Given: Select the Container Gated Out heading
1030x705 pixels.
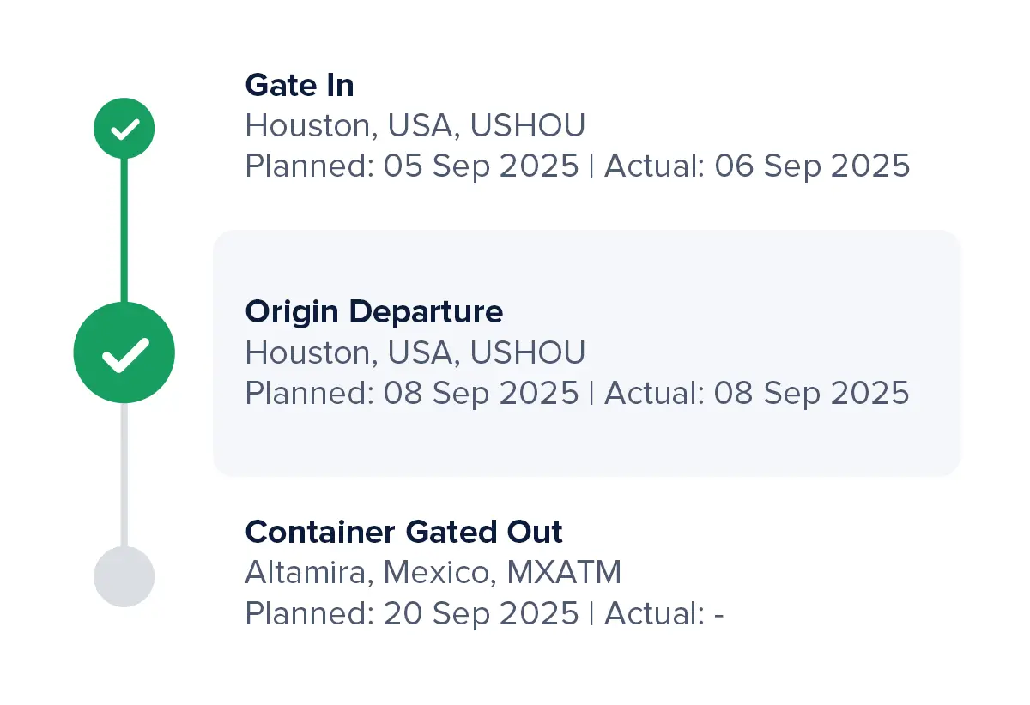Looking at the screenshot, I should coord(403,532).
